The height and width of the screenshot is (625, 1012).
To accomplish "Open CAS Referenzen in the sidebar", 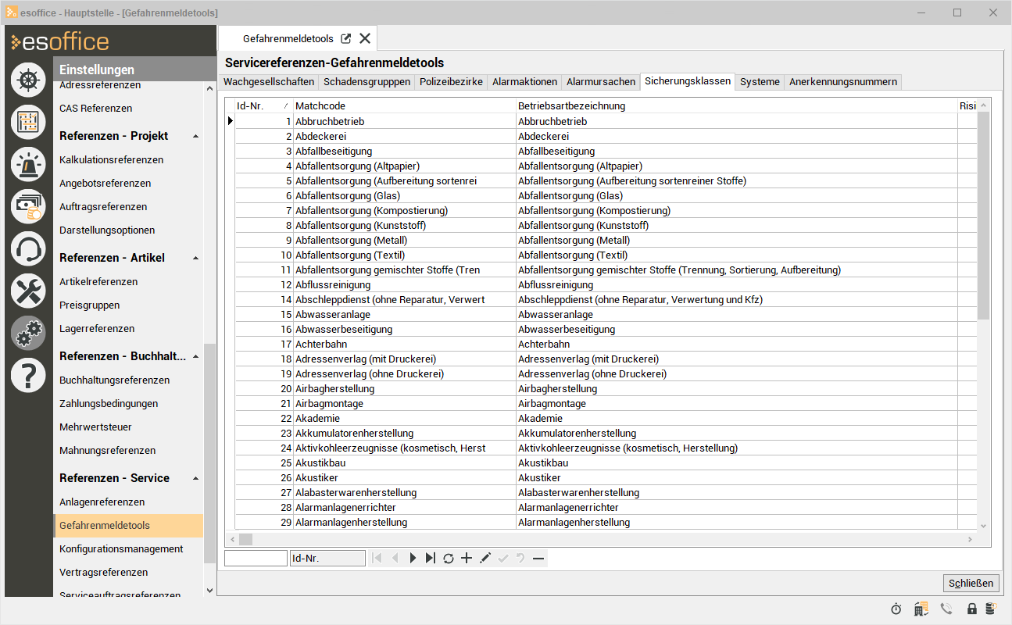I will tap(95, 108).
